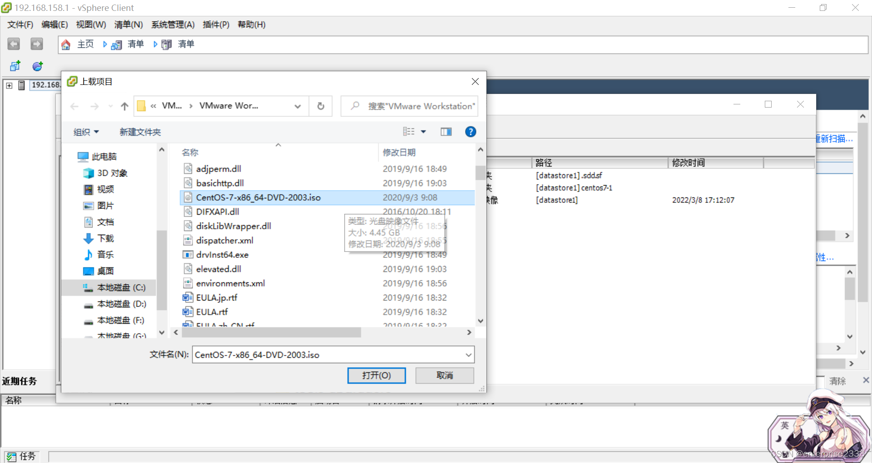The image size is (872, 463).
Task: Click the navigation pane scrollbar thumb
Action: [x=161, y=270]
